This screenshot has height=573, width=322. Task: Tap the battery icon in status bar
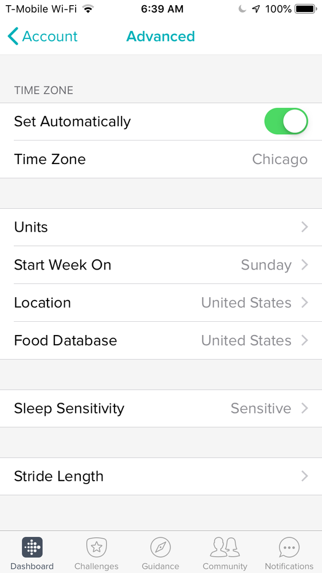pos(307,9)
